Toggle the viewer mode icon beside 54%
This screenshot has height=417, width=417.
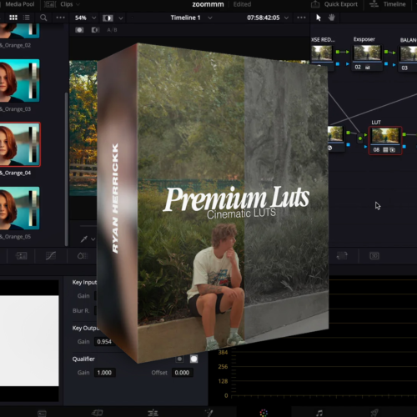click(x=108, y=18)
